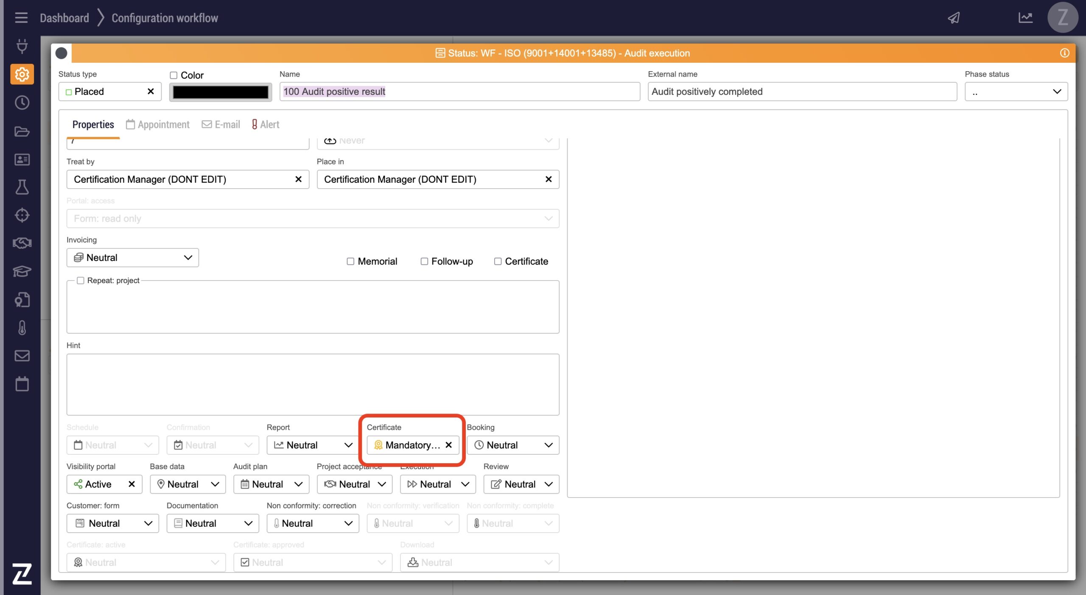Click the black color swatch

pyautogui.click(x=221, y=92)
